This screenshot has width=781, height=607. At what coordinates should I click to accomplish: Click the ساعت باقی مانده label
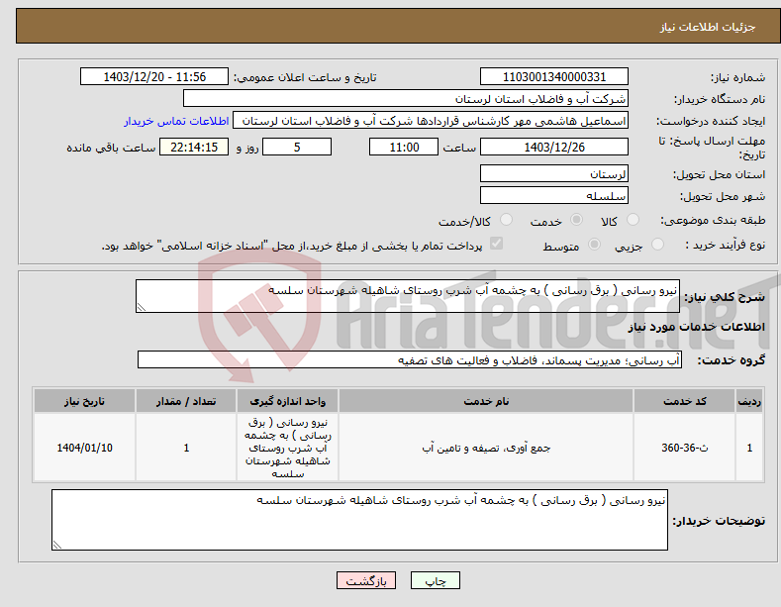111,148
